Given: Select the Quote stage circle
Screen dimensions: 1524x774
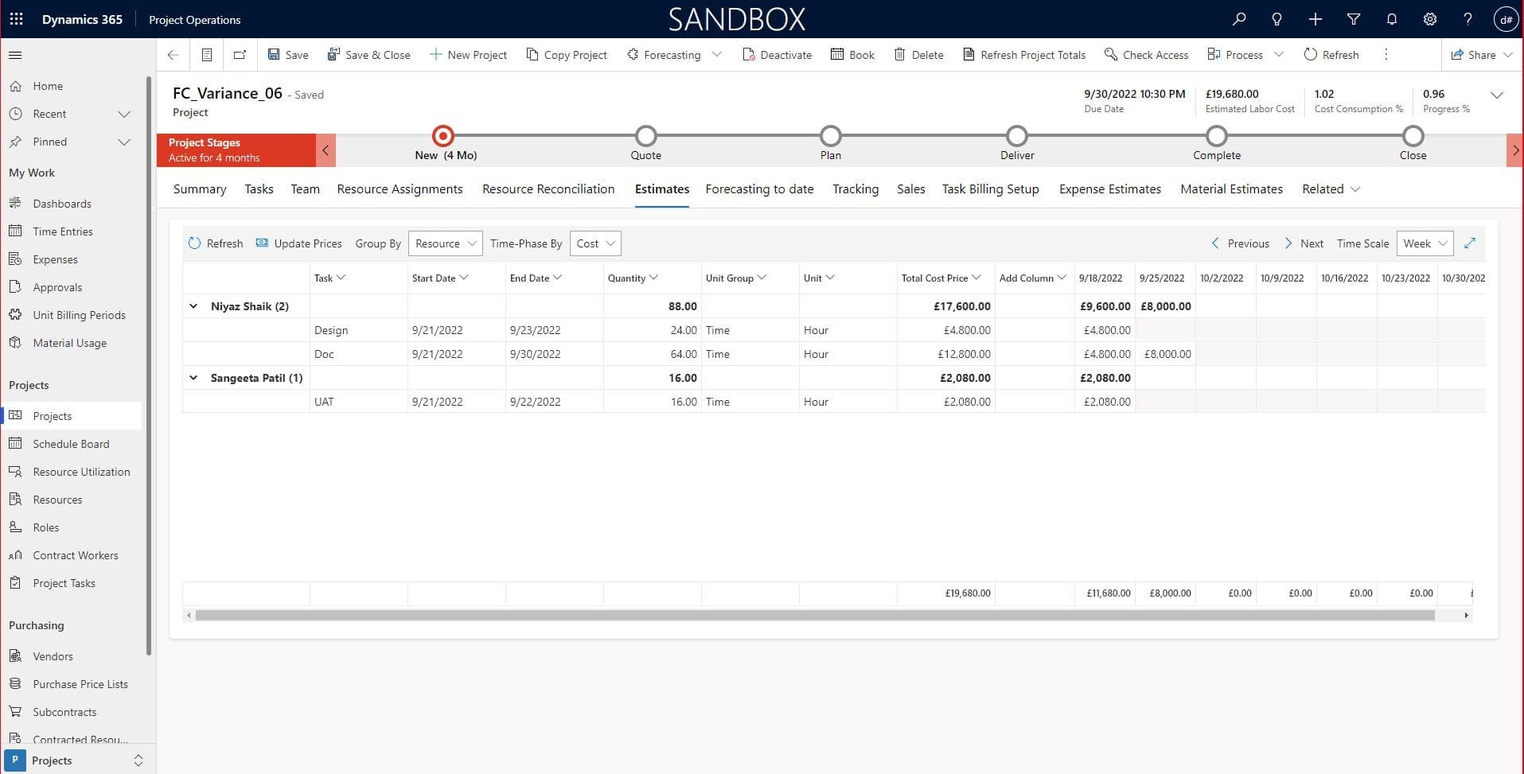Looking at the screenshot, I should 646,135.
